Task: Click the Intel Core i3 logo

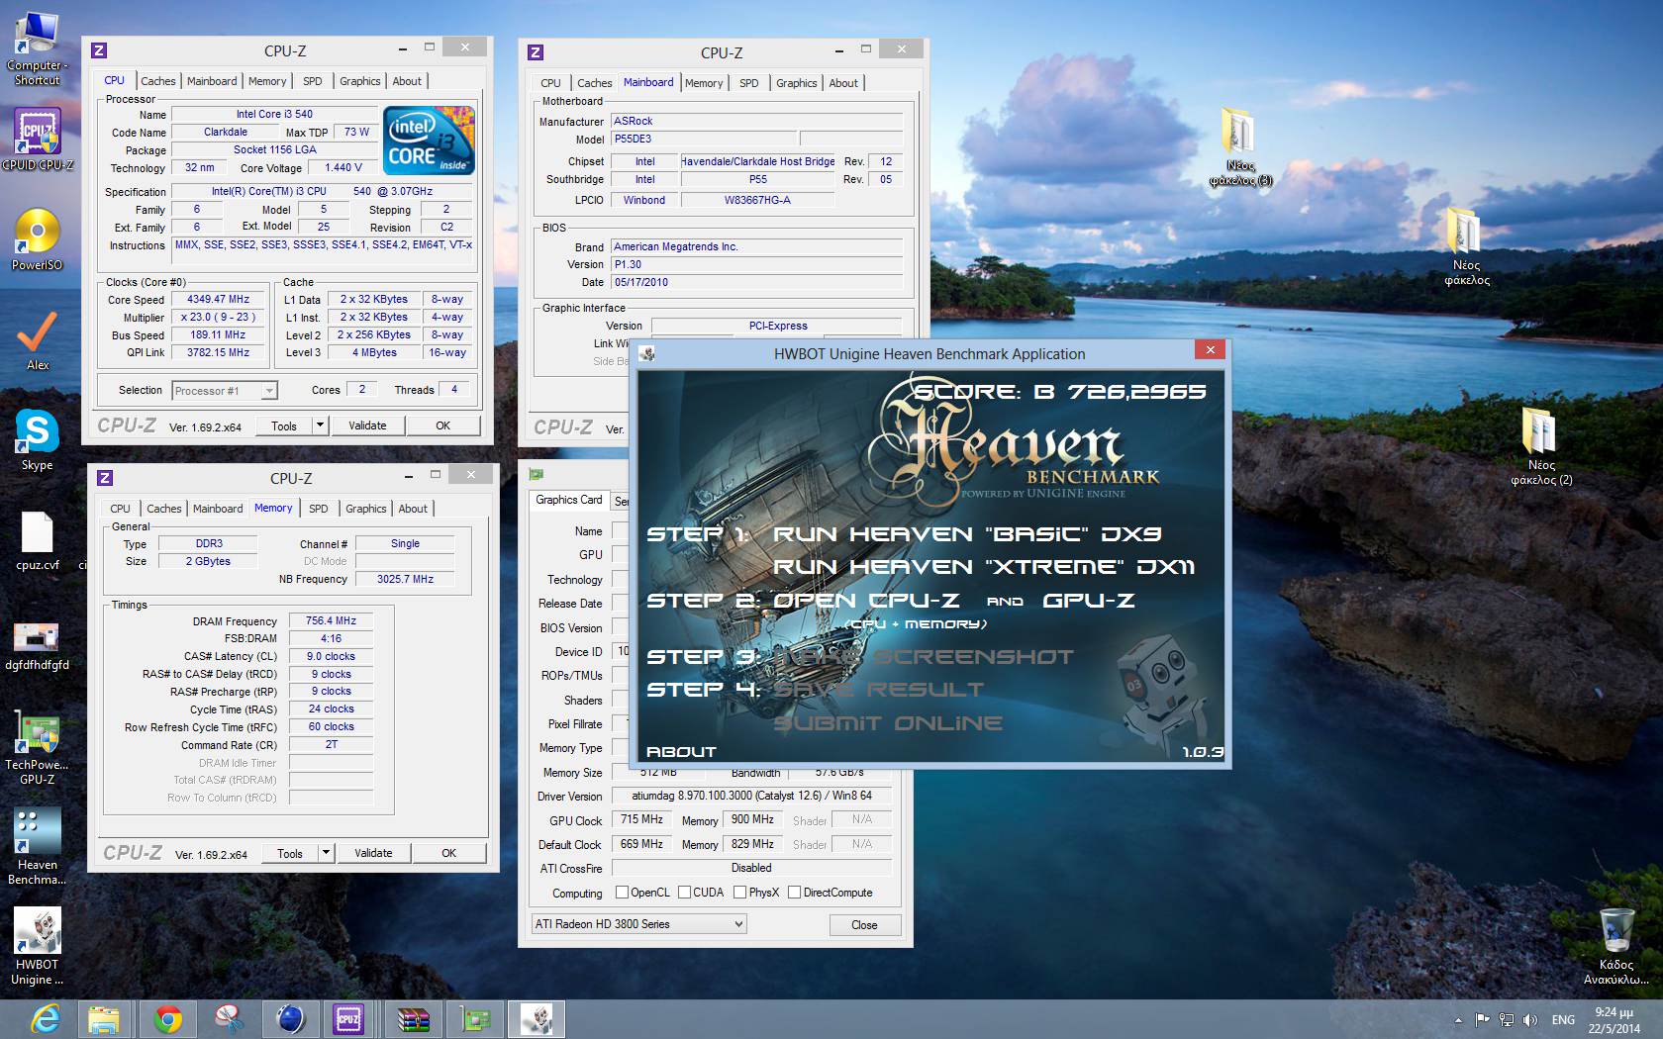Action: (429, 141)
